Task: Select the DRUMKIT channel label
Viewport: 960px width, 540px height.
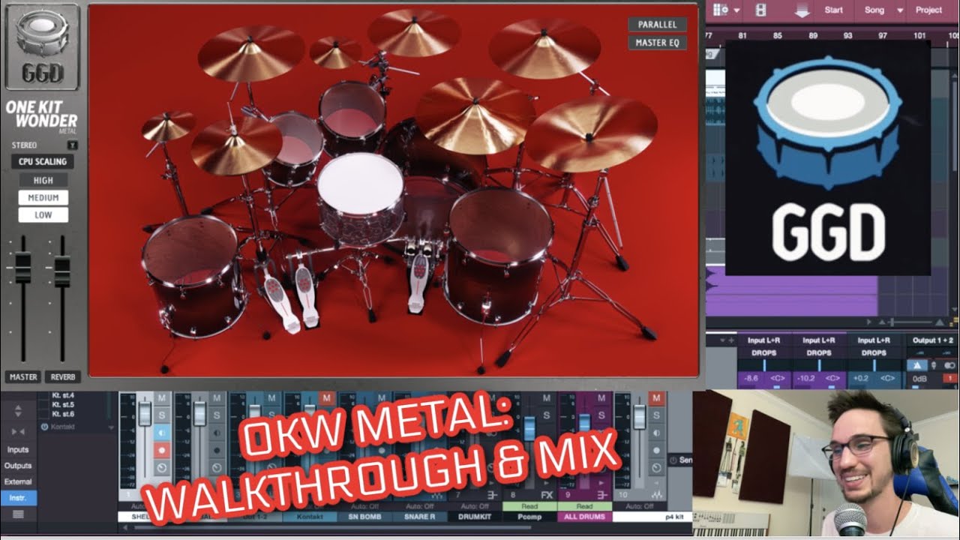Action: 475,517
